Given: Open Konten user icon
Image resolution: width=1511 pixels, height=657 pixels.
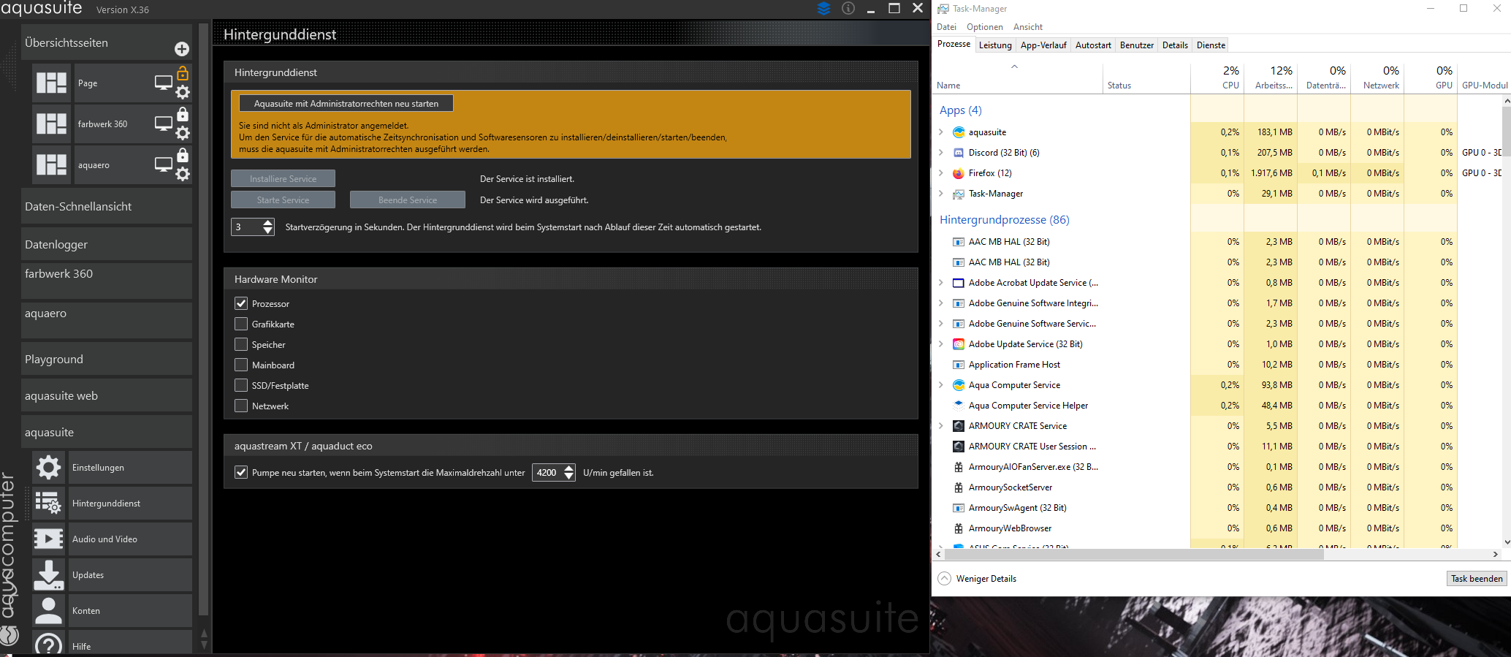Looking at the screenshot, I should coord(49,610).
